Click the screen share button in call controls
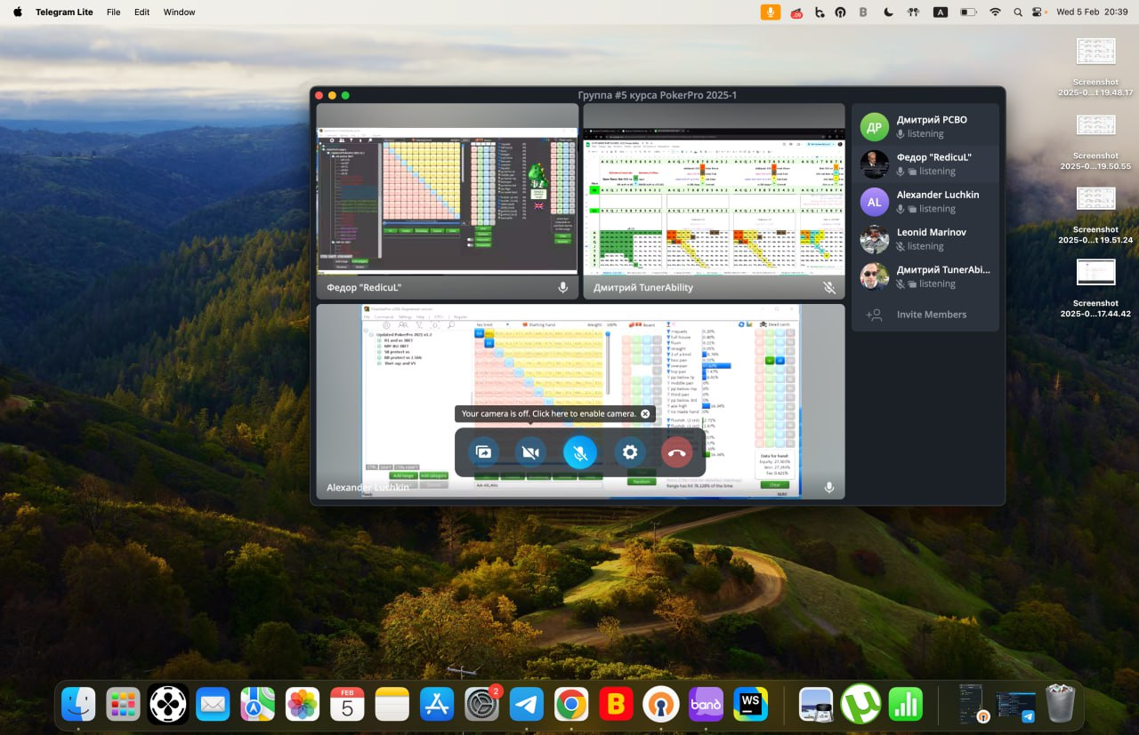The width and height of the screenshot is (1139, 735). coord(483,452)
